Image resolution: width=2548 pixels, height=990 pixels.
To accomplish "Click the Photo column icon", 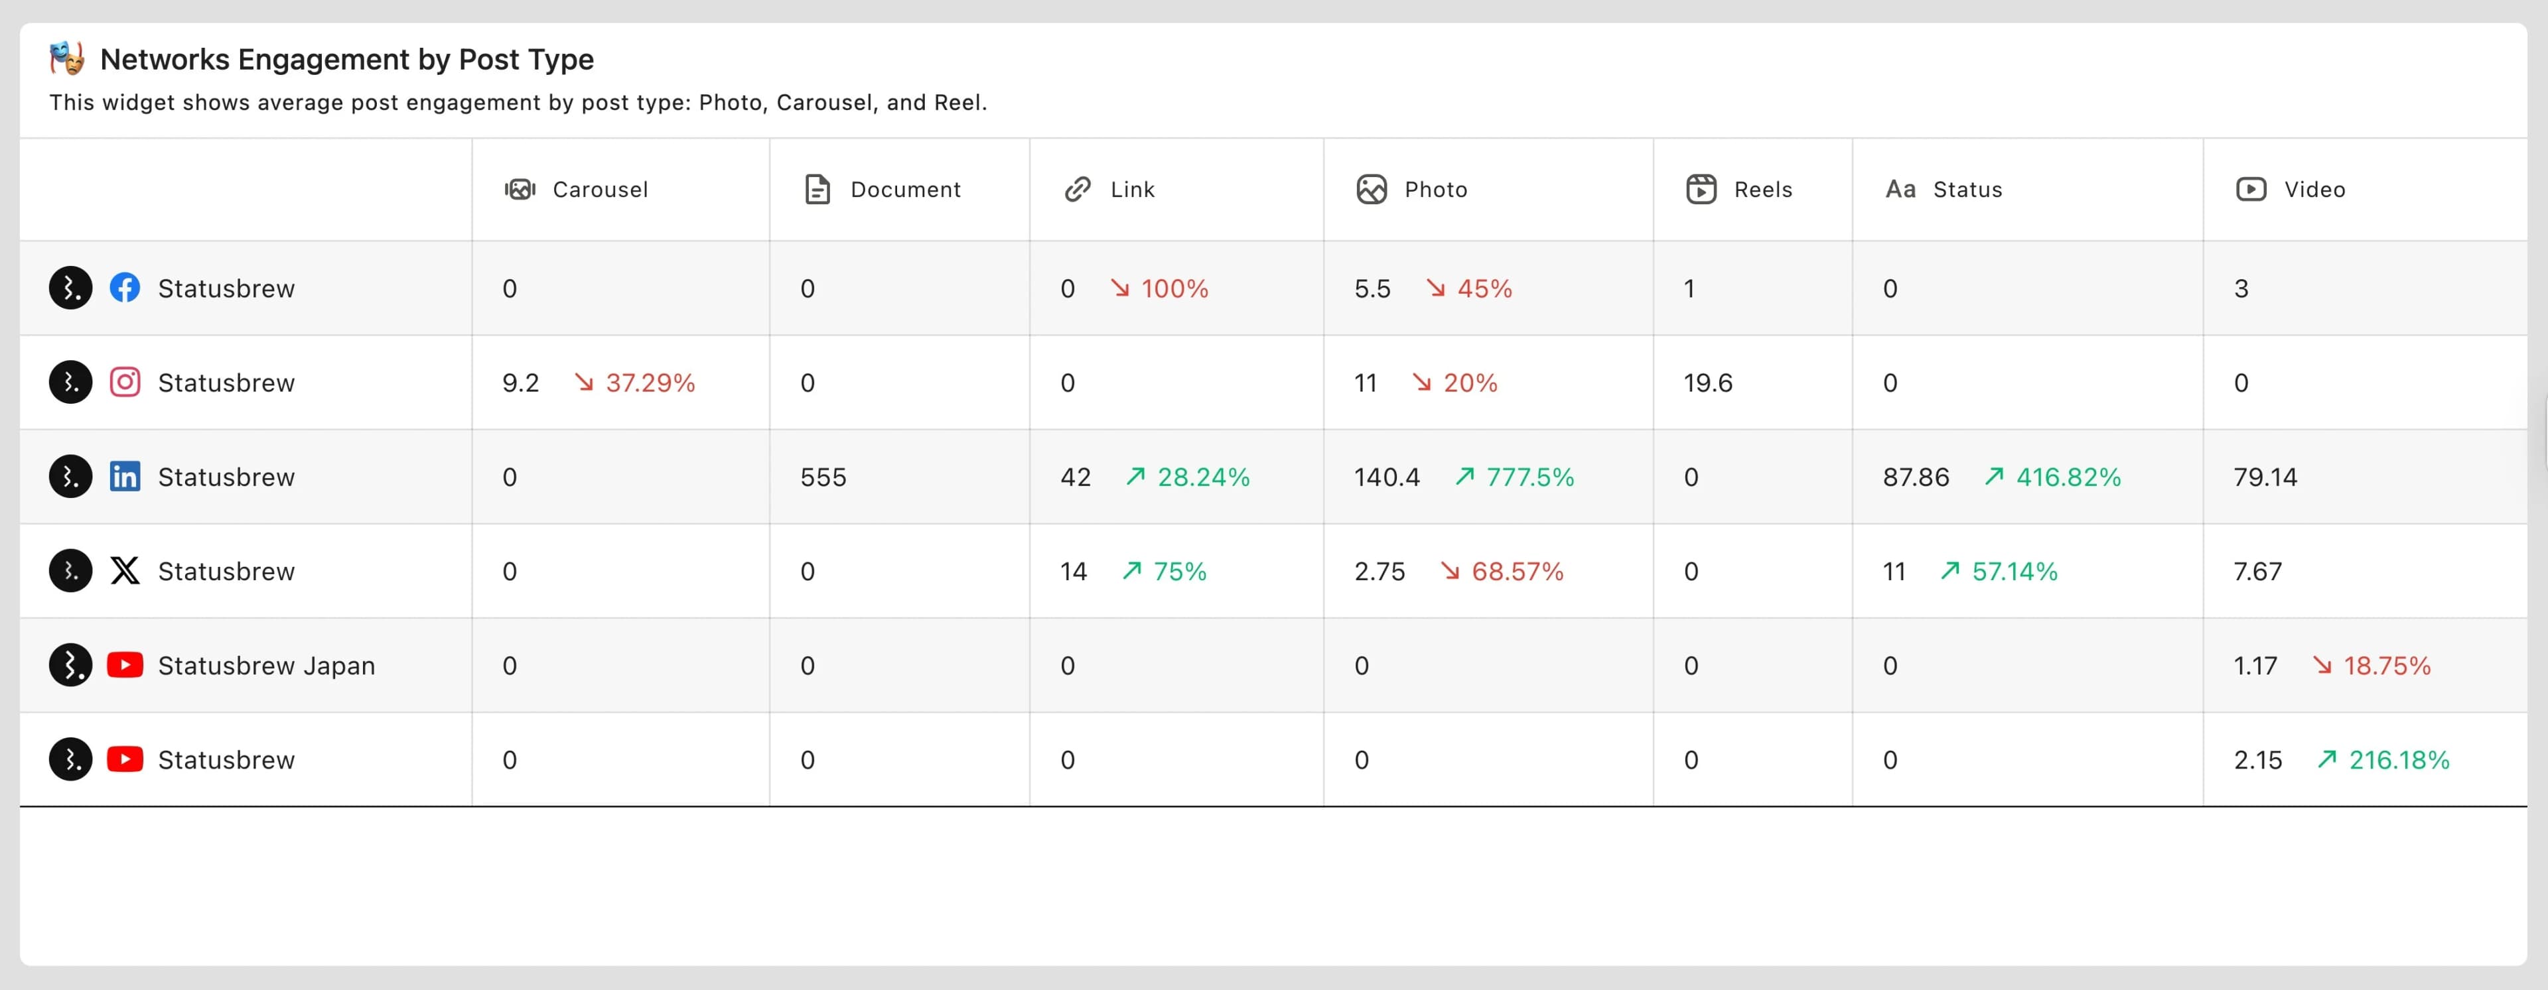I will click(1371, 189).
